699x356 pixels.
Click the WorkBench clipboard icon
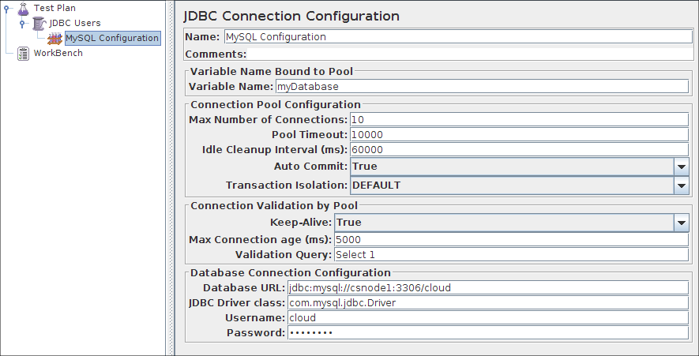(23, 53)
